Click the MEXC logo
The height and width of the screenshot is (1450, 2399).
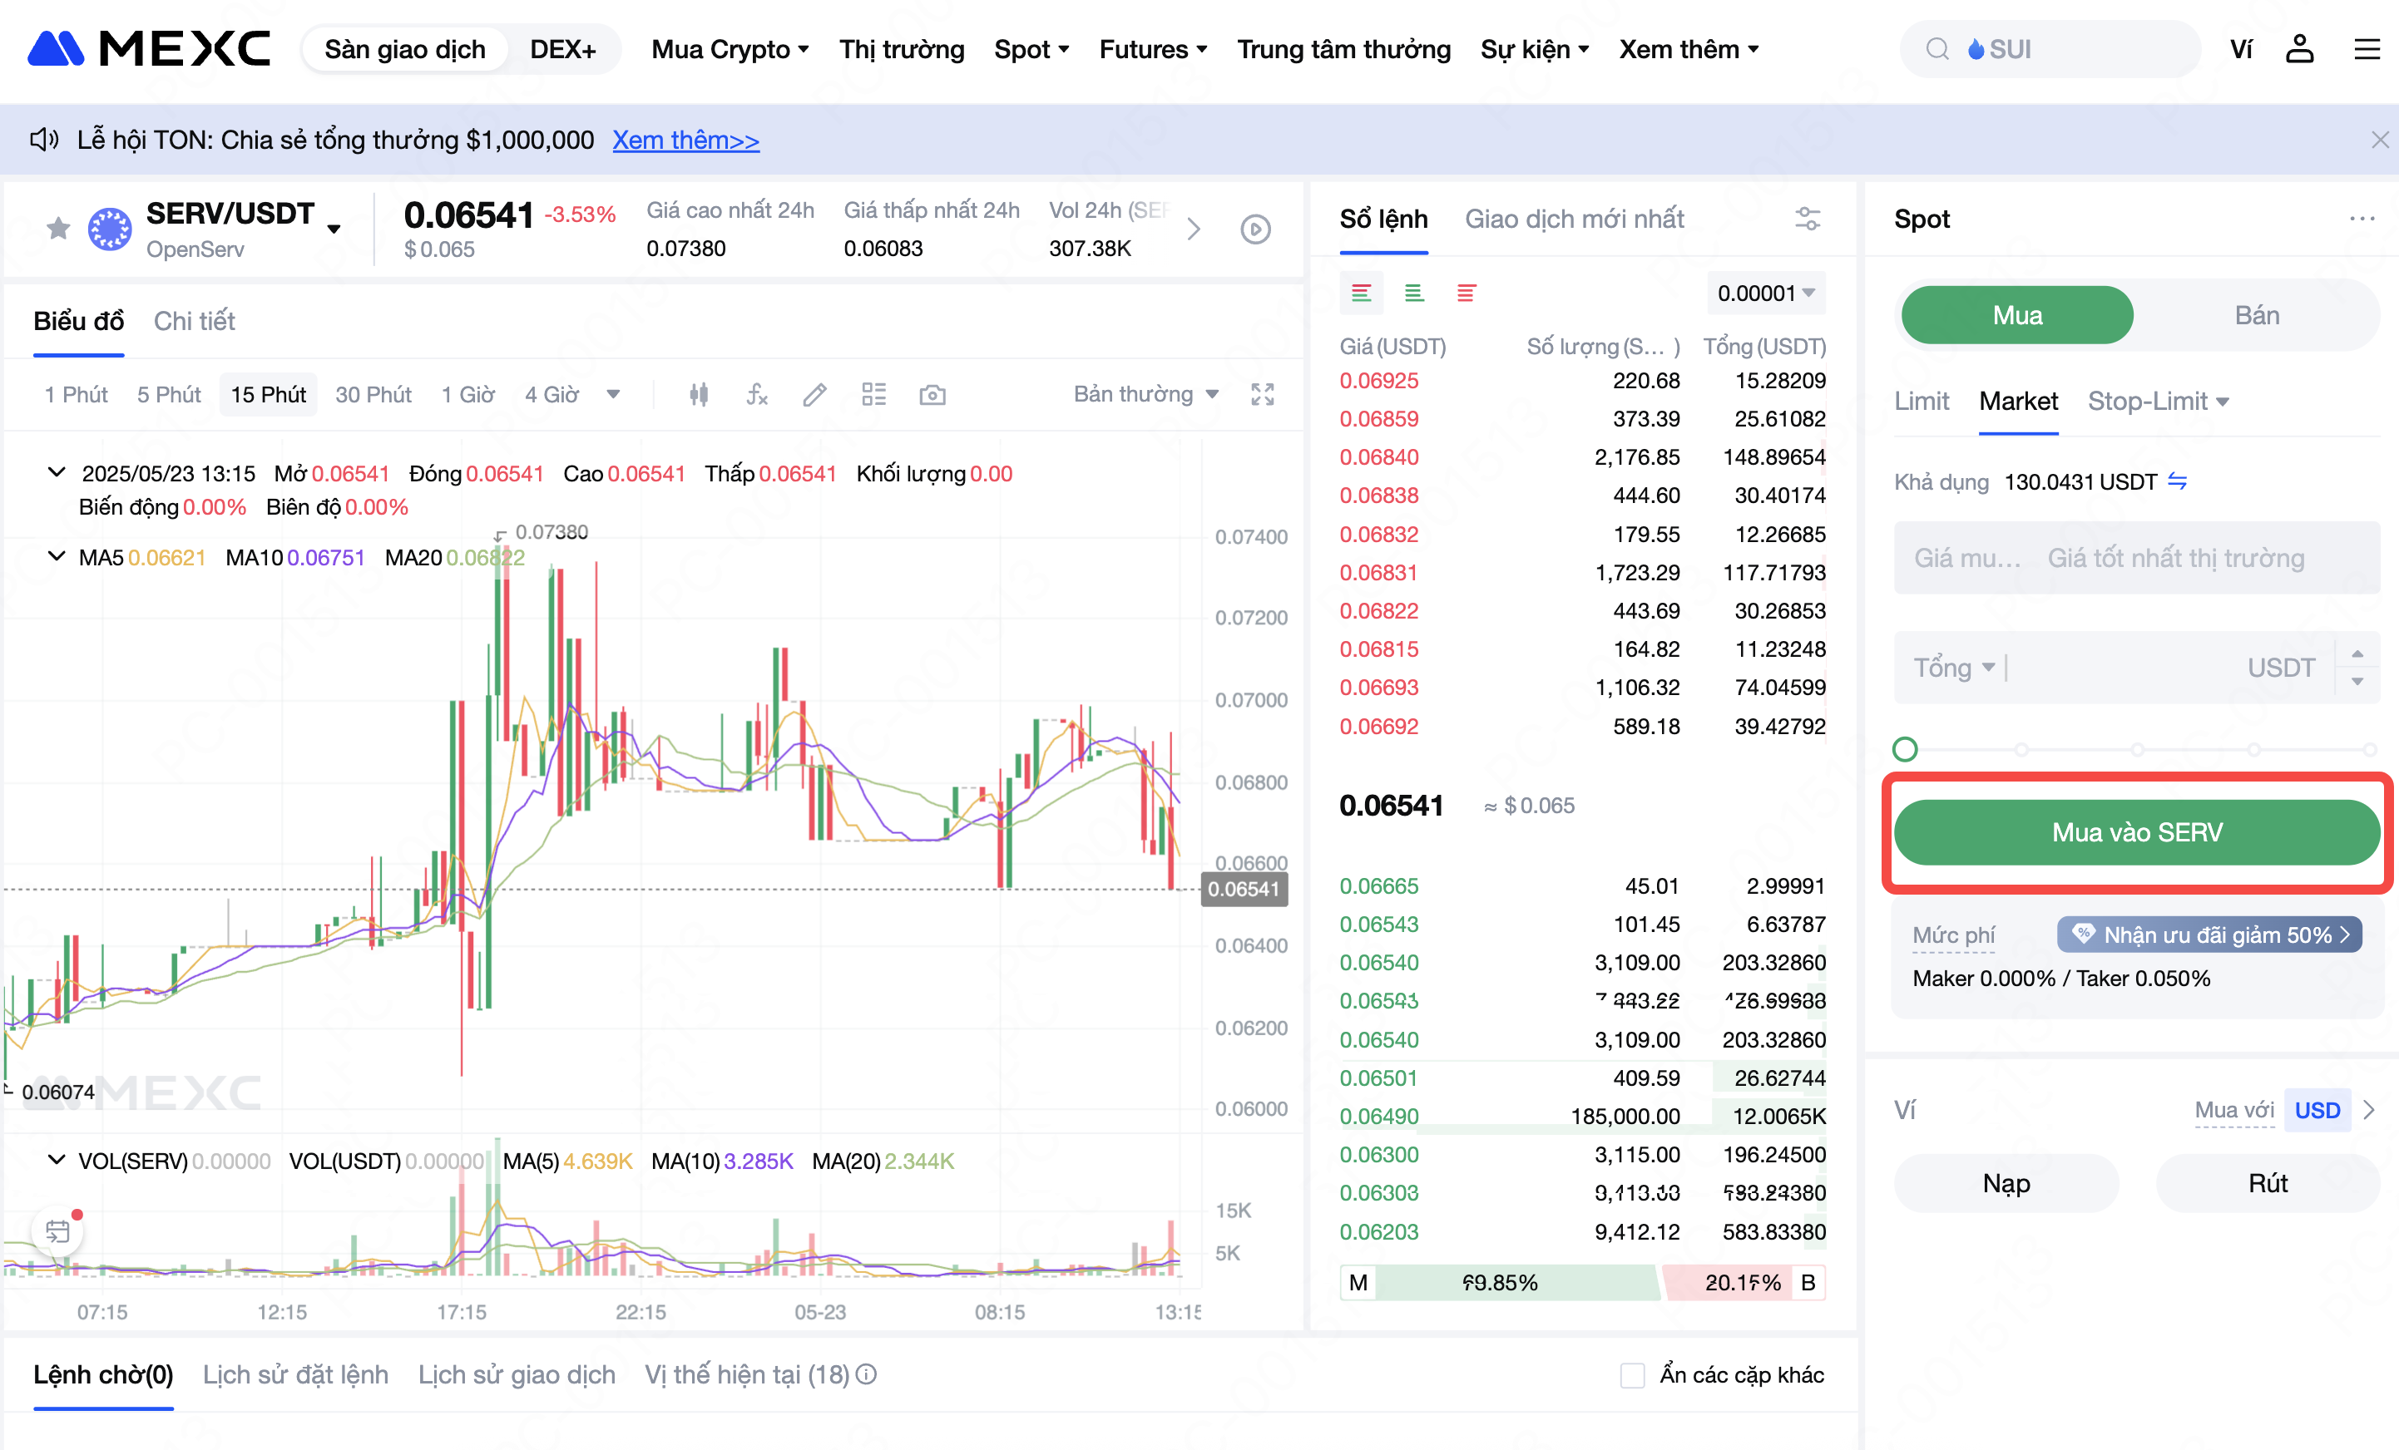(x=148, y=49)
